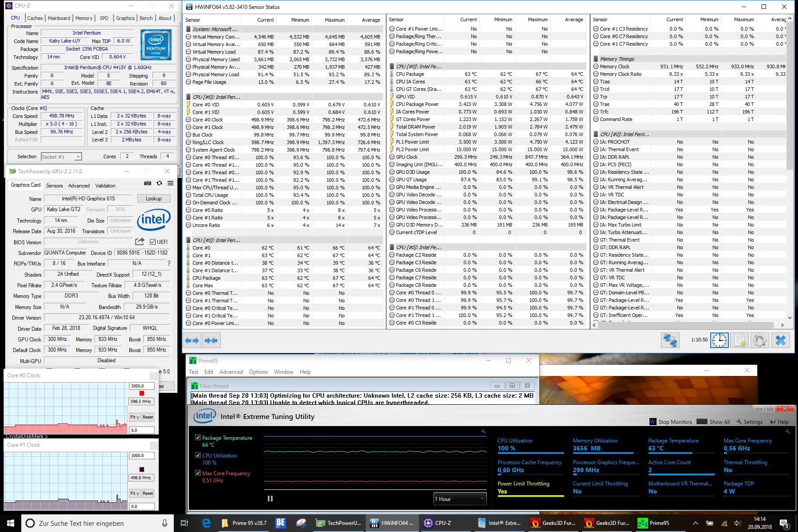The image size is (798, 532).
Task: Open HWiNFO sensor settings gear icon
Action: (x=760, y=340)
